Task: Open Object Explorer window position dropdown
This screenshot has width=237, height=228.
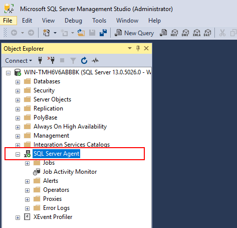Action: 130,48
